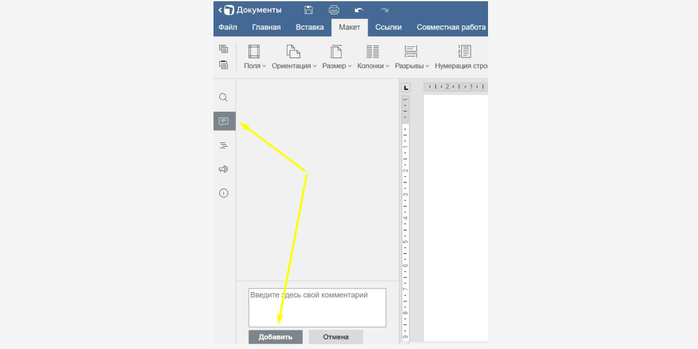The height and width of the screenshot is (349, 698).
Task: Print the document using printer icon
Action: click(334, 10)
